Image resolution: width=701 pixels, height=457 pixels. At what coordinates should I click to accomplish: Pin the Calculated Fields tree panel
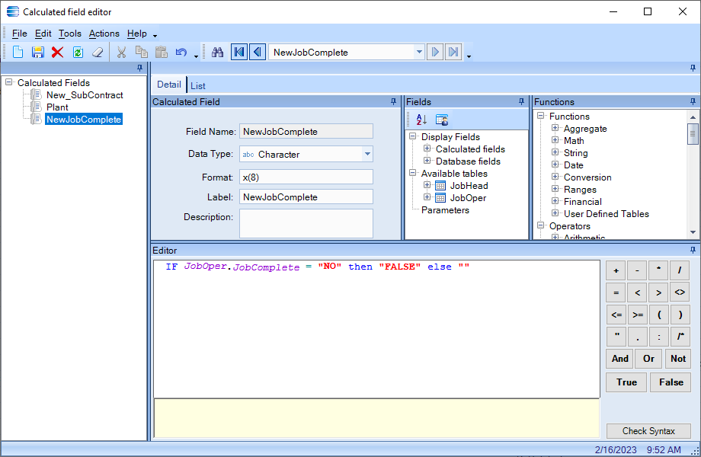click(x=140, y=68)
